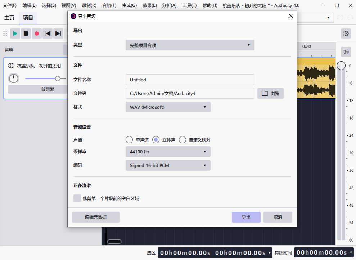
Task: Switch to the Home tab (主页)
Action: (x=9, y=18)
